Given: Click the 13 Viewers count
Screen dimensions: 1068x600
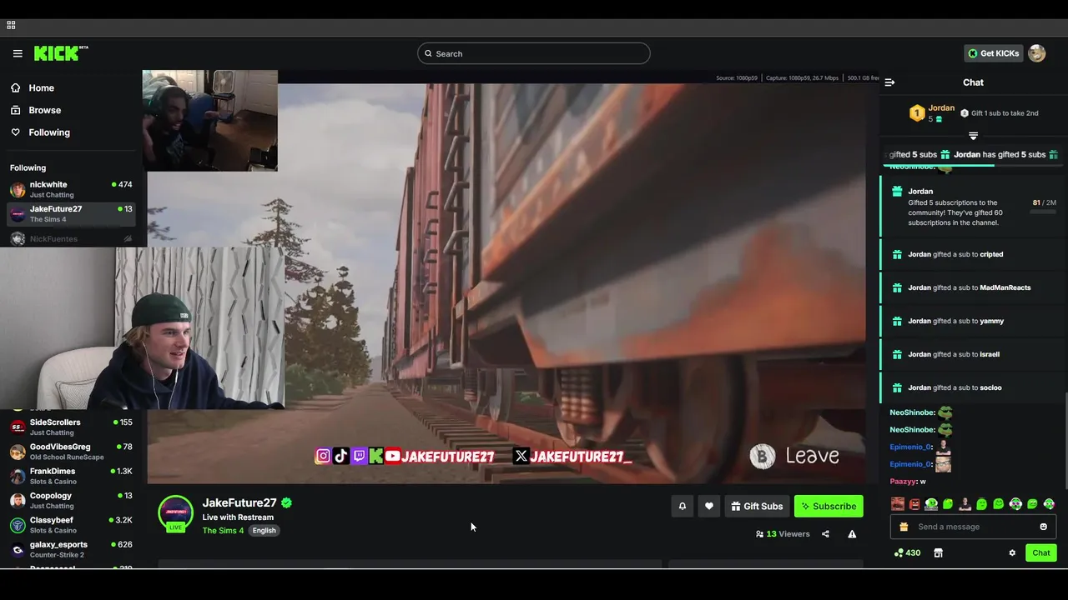Looking at the screenshot, I should pyautogui.click(x=783, y=534).
